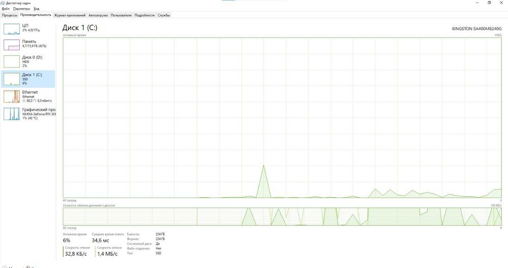
Task: Switch to the Пользователи tab
Action: 121,15
